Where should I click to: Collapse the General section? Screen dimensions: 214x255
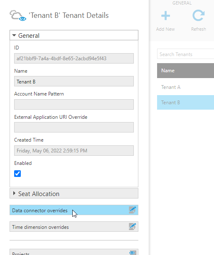click(74, 35)
